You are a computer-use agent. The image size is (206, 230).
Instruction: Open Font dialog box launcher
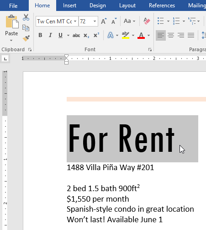[150, 49]
